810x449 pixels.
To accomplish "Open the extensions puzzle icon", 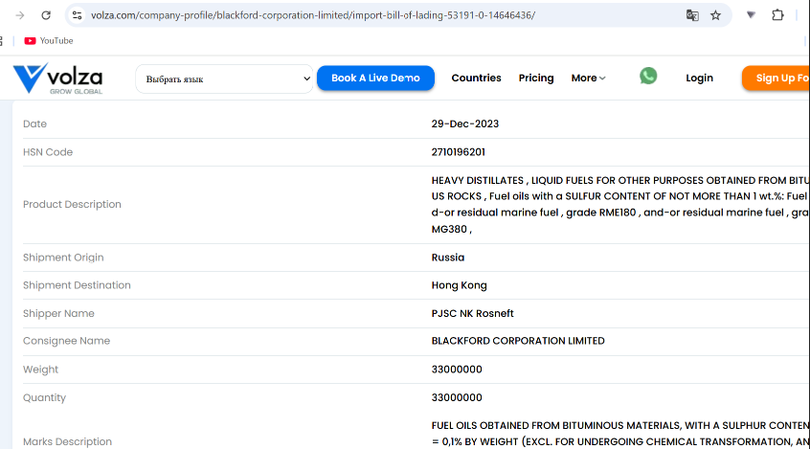I will [x=777, y=15].
